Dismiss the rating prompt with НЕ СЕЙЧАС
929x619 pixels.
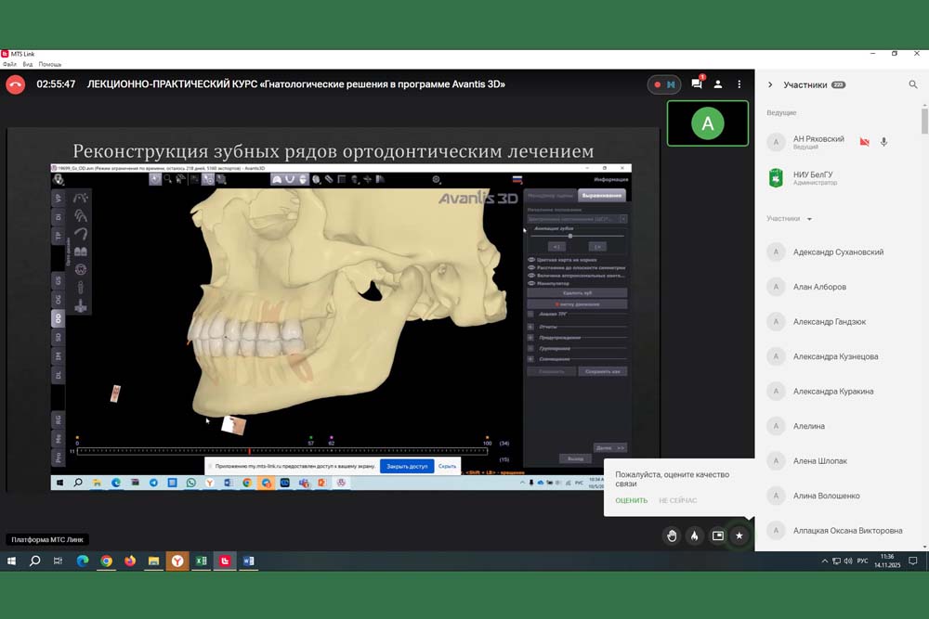click(x=677, y=500)
